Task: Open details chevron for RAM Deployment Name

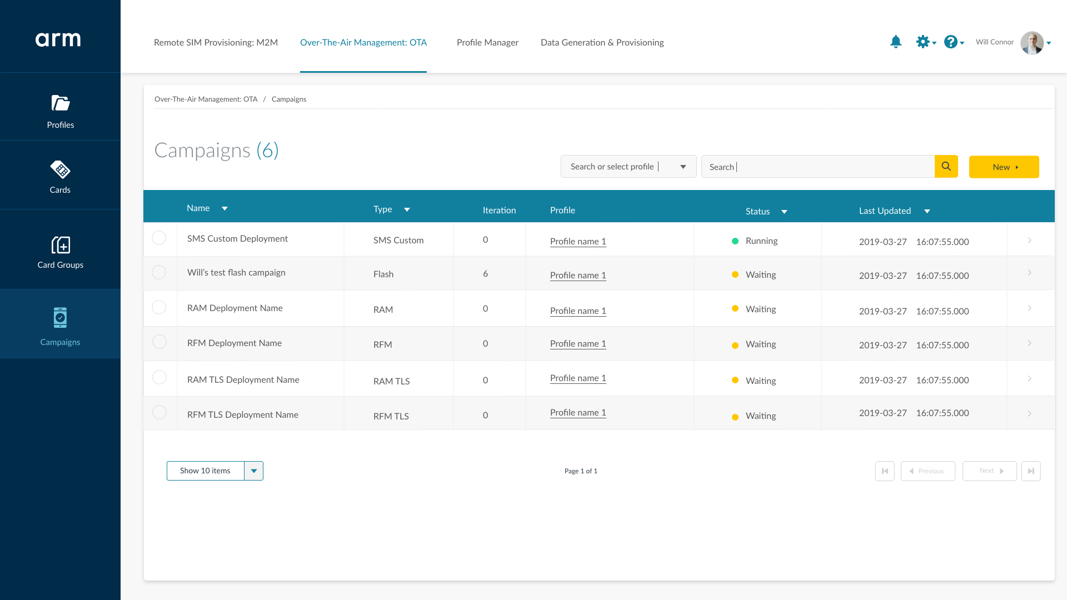Action: (1030, 308)
